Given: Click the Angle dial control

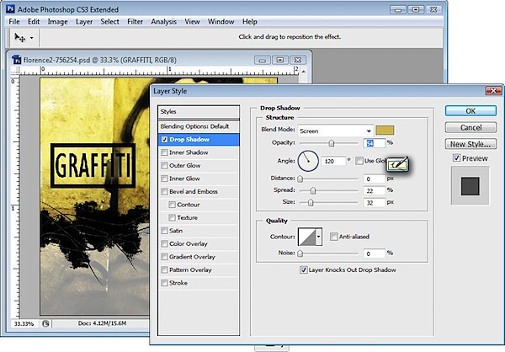Looking at the screenshot, I should click(x=308, y=161).
